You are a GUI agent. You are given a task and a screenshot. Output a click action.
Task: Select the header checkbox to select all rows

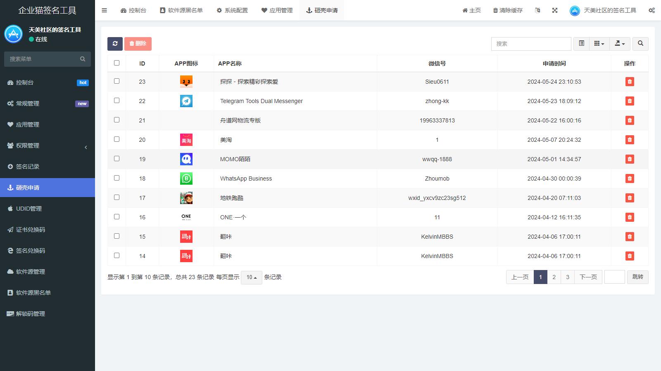click(117, 63)
